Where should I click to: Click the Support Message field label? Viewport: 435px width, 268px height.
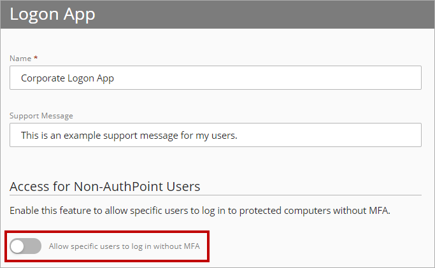41,115
